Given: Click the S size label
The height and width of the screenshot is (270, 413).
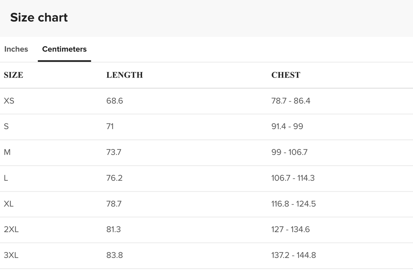Looking at the screenshot, I should tap(6, 127).
